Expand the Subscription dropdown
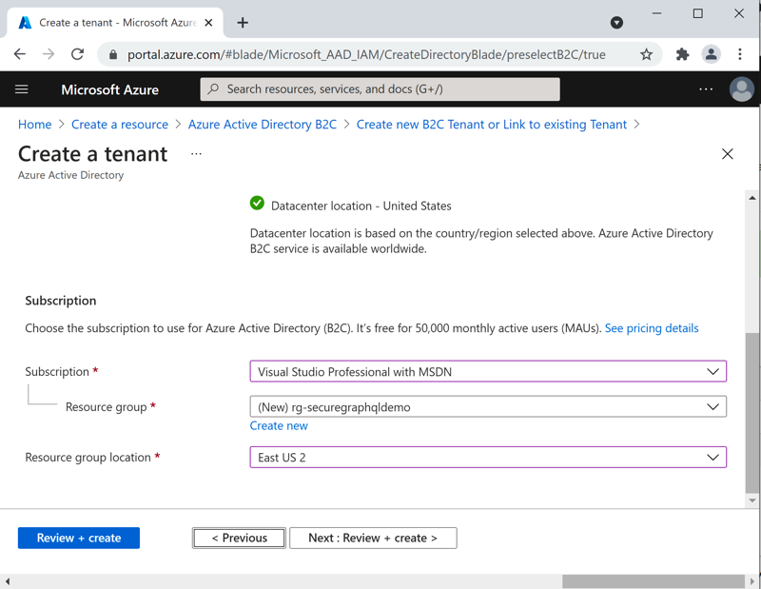Viewport: 761px width, 589px height. [488, 371]
